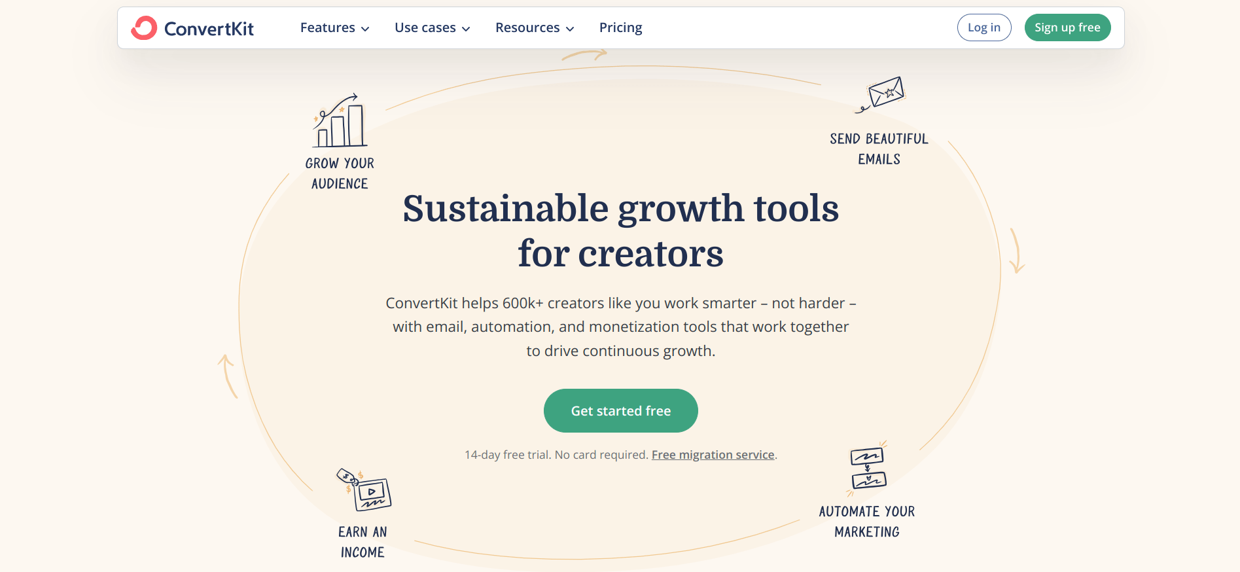Click the ConvertKit logo icon
1240x572 pixels.
(143, 27)
